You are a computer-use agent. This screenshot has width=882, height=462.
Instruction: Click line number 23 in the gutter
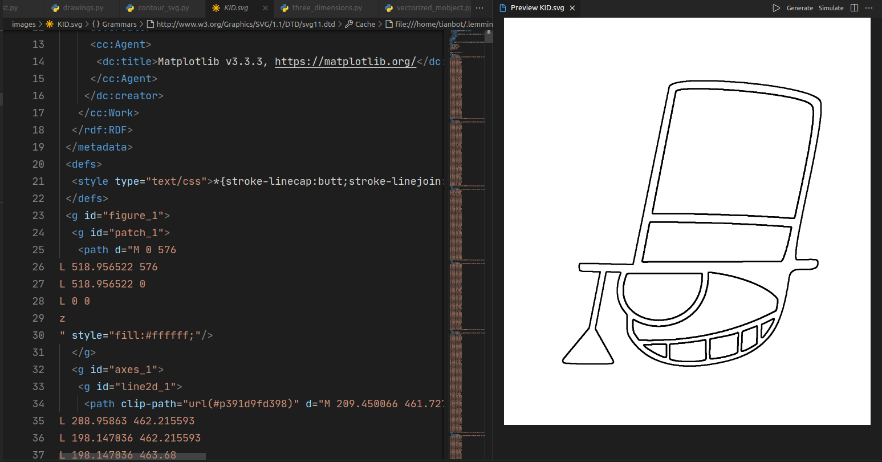coord(38,216)
